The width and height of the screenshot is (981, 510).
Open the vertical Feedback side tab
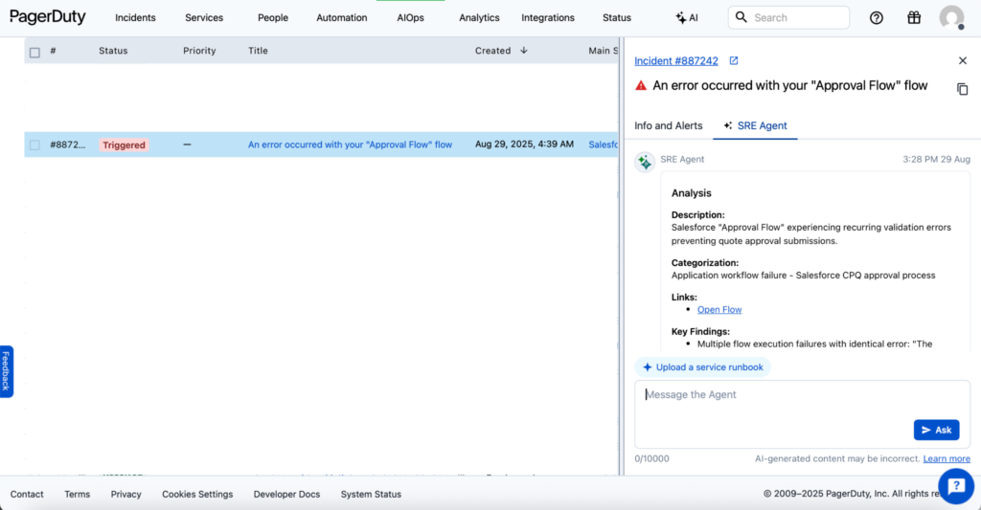point(6,371)
